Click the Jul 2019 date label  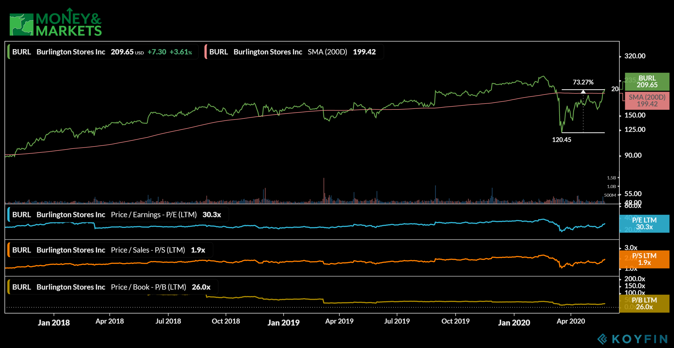click(397, 321)
